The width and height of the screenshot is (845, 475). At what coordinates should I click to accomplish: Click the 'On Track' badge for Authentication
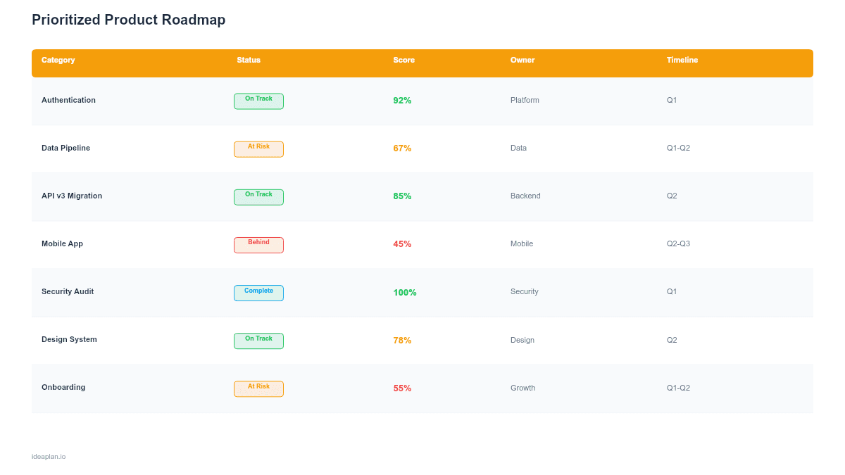coord(258,101)
